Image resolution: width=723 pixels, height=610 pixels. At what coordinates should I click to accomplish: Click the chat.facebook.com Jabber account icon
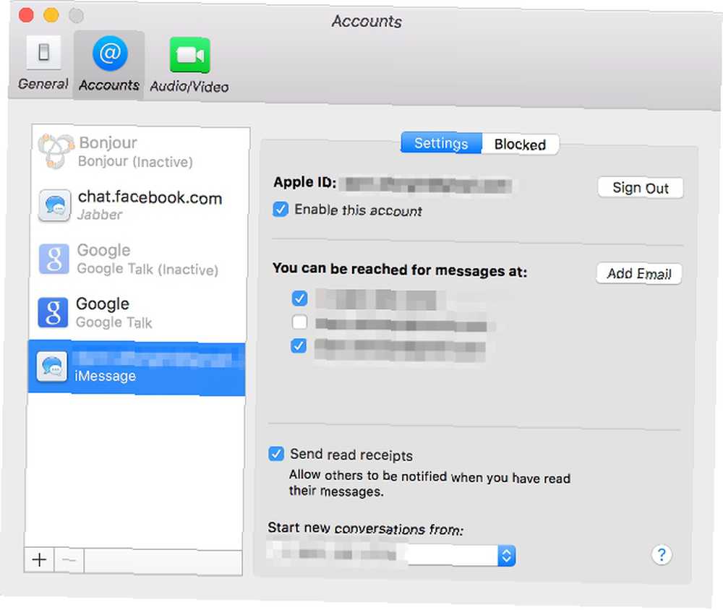pos(55,205)
